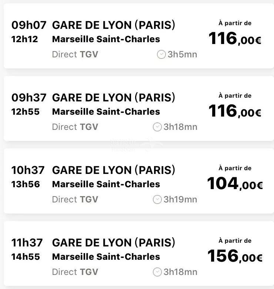Click Marseille Saint-Charles arriving at 12h55
The height and width of the screenshot is (289, 274).
[106, 111]
